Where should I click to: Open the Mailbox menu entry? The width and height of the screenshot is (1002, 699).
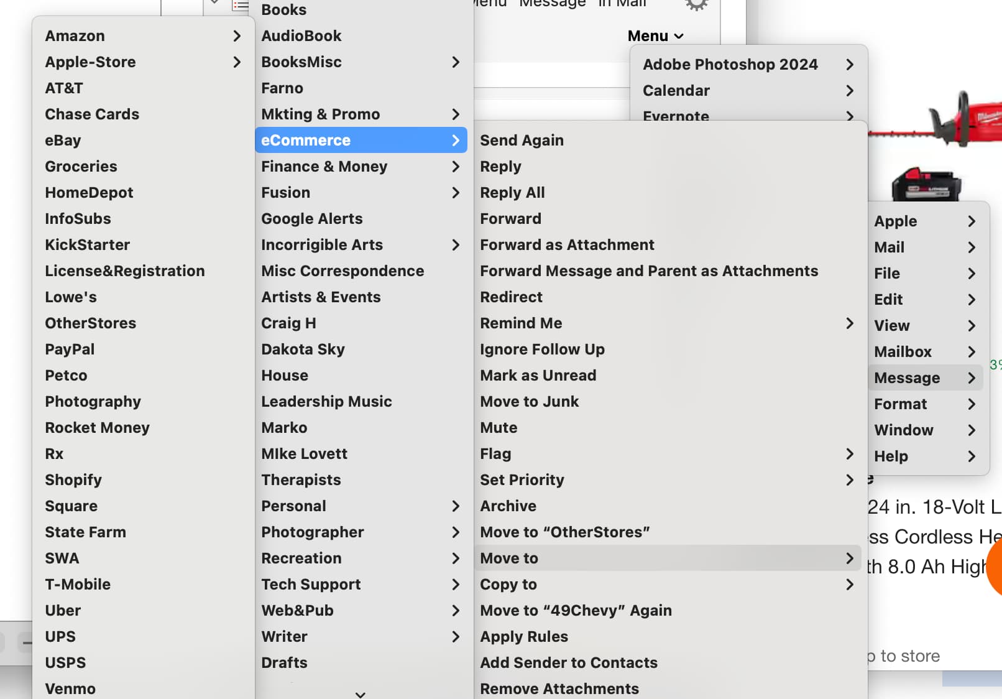[926, 352]
